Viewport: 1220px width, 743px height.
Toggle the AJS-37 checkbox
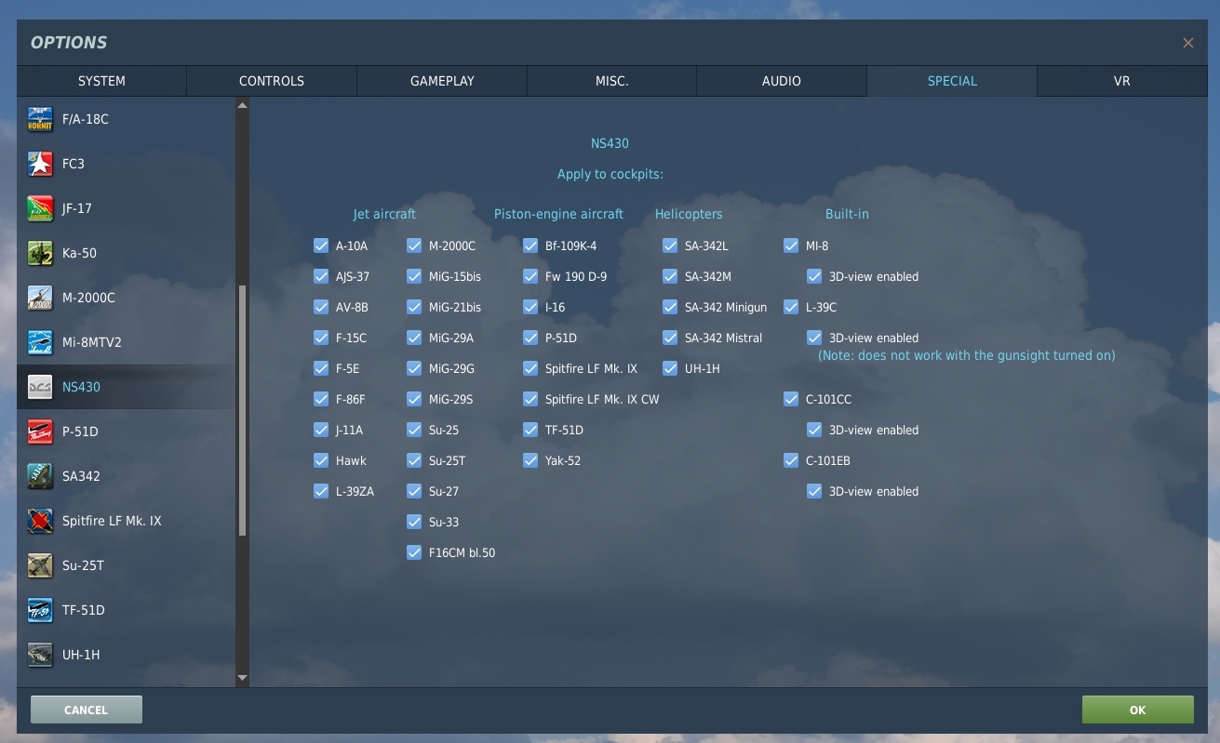(x=321, y=276)
